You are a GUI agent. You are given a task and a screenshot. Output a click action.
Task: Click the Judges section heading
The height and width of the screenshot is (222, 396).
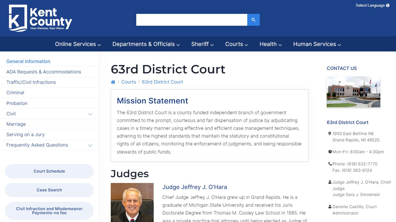click(130, 173)
